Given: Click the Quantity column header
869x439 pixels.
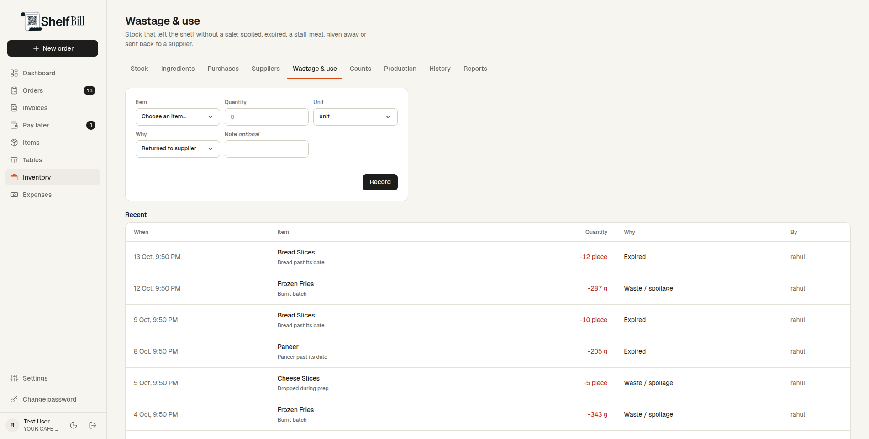Looking at the screenshot, I should [x=596, y=232].
